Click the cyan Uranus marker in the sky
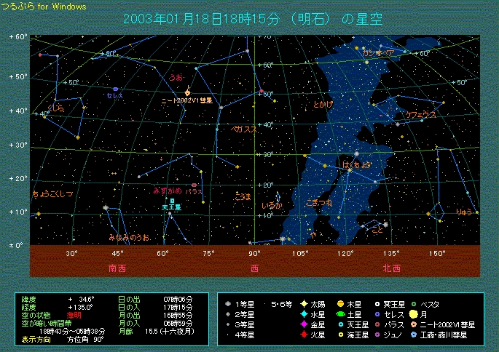This screenshot has width=499, height=352. [173, 201]
